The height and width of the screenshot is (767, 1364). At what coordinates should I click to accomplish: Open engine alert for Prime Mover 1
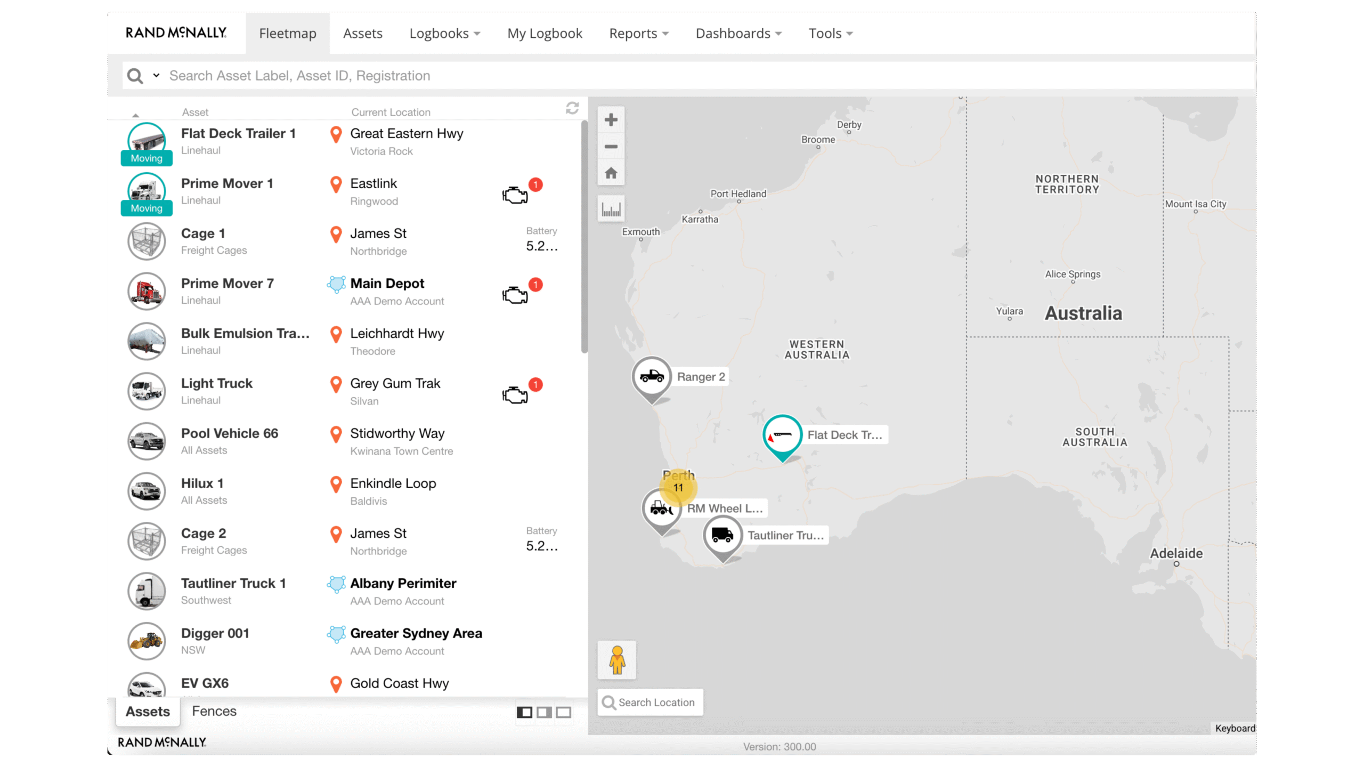(x=515, y=195)
